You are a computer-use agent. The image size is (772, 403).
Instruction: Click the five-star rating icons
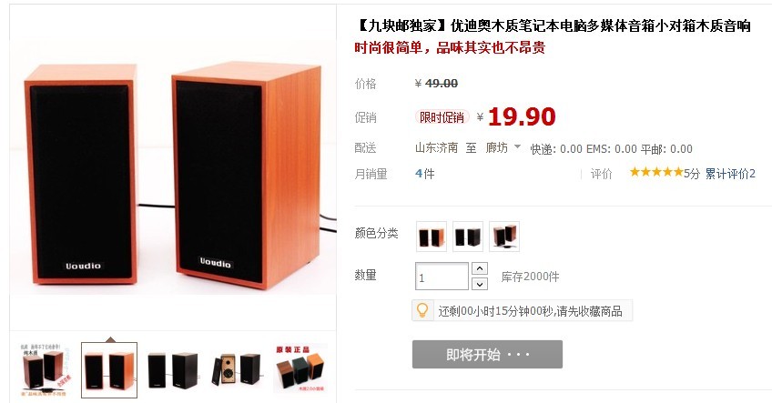pyautogui.click(x=656, y=172)
